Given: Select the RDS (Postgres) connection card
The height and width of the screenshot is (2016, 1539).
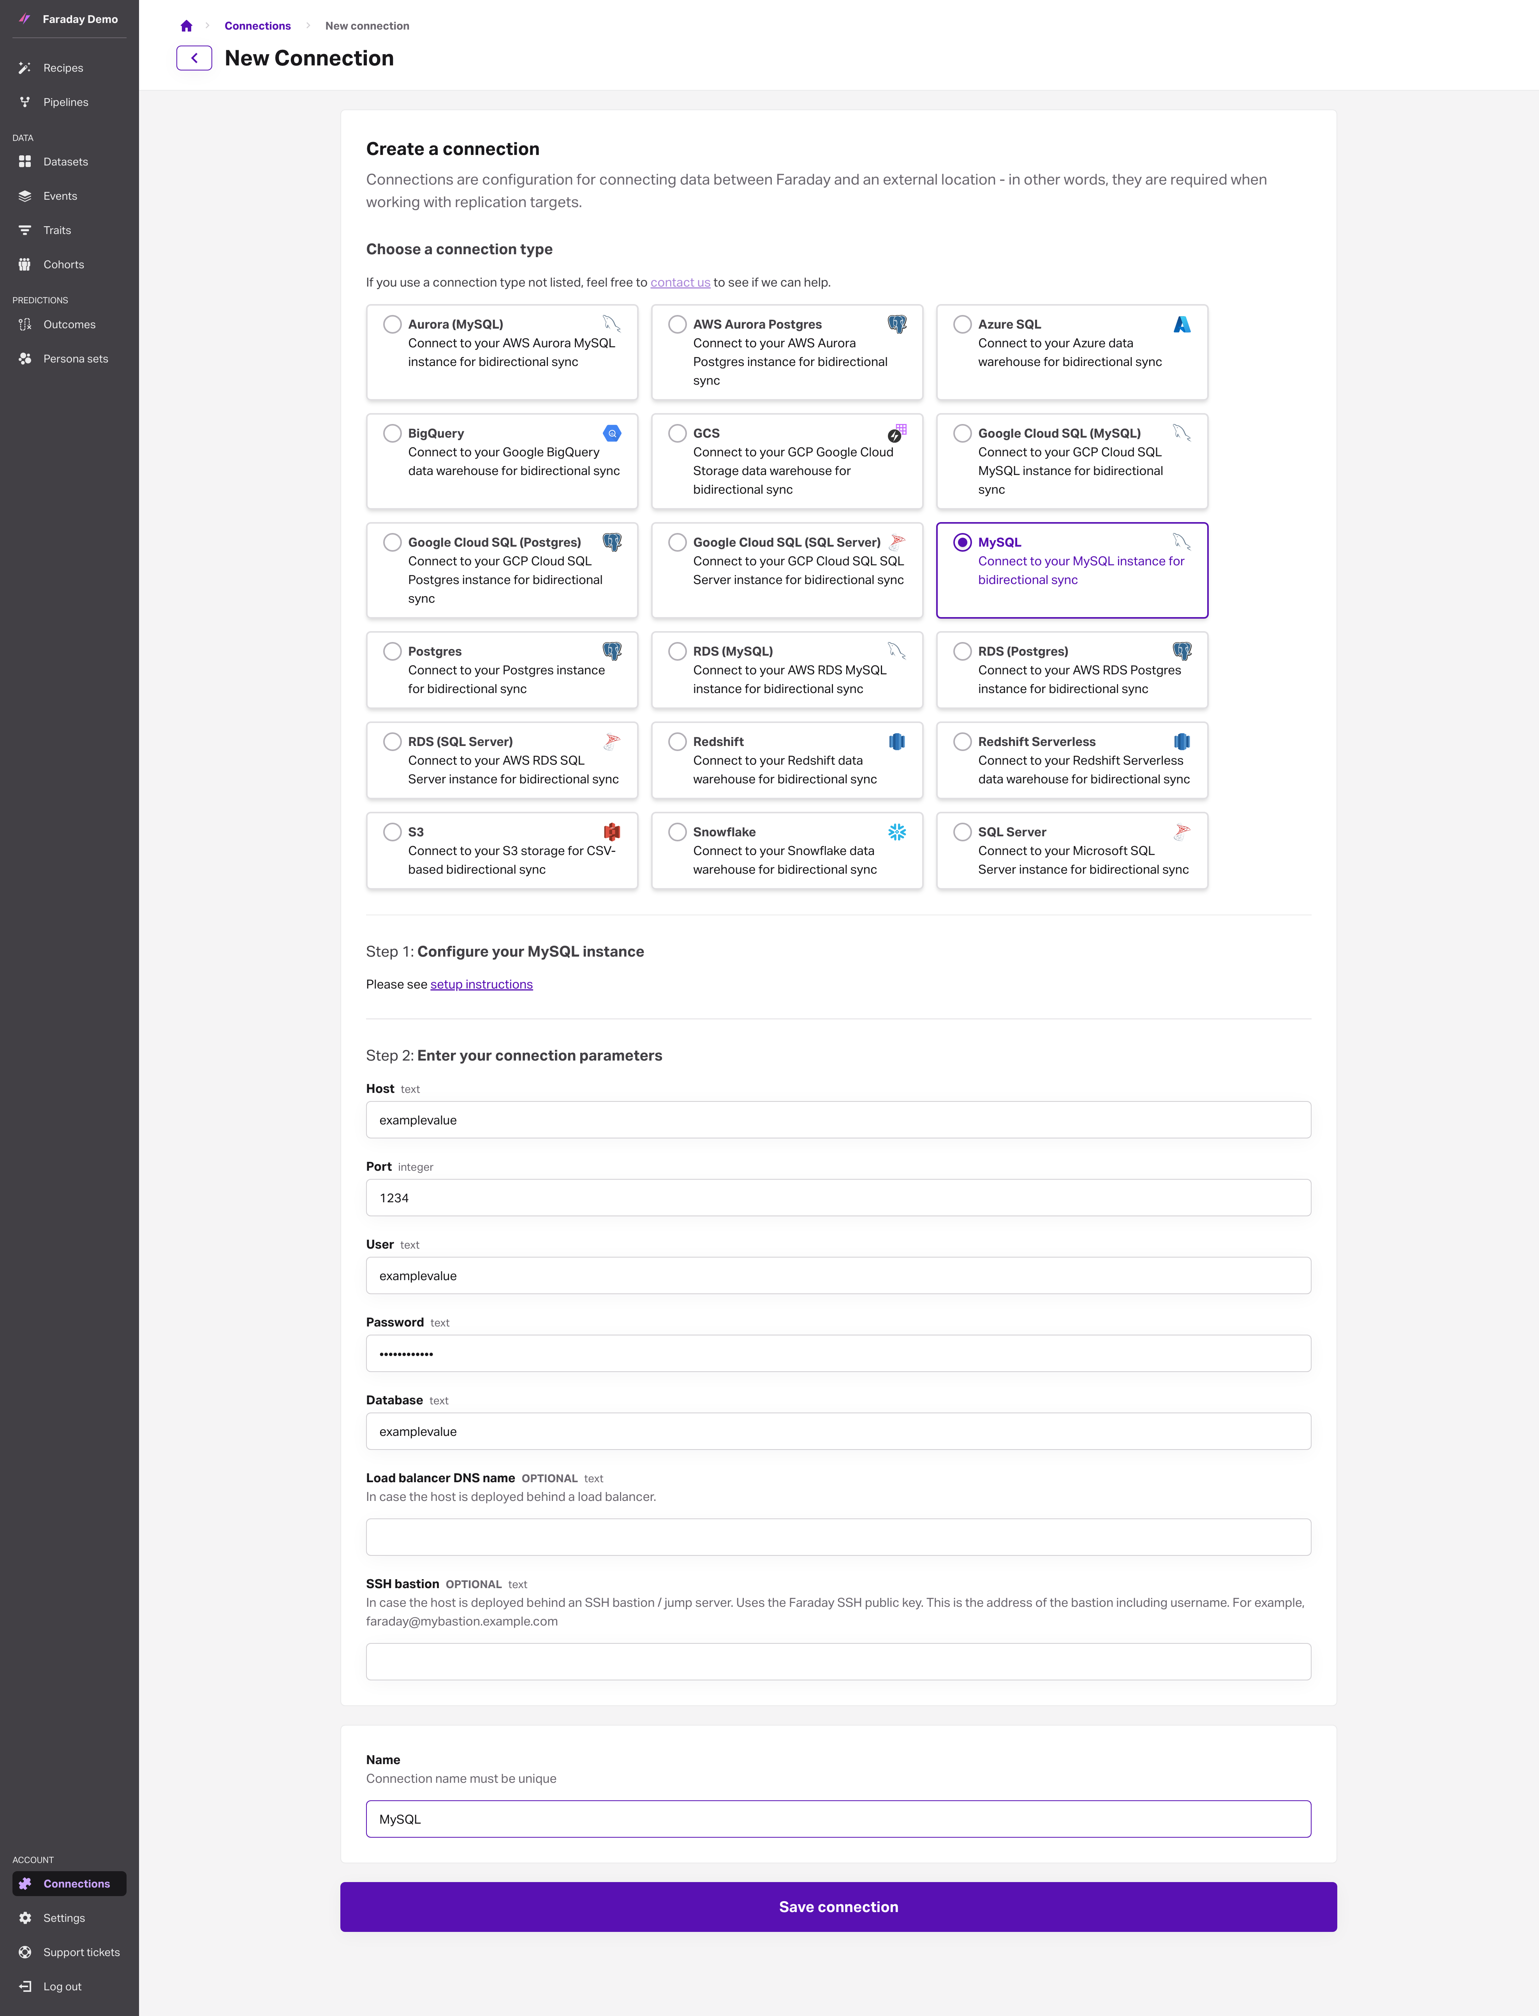Looking at the screenshot, I should click(1072, 670).
